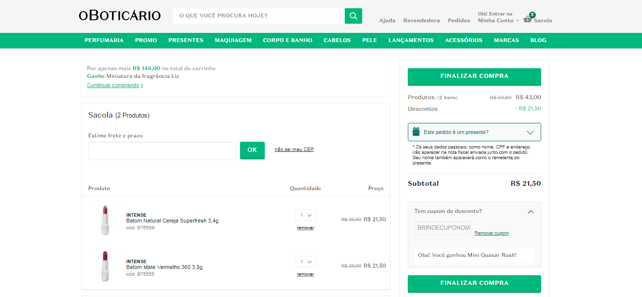The width and height of the screenshot is (642, 297).
Task: Open quantity dropdown for Batom Natural Cereja
Action: (305, 215)
